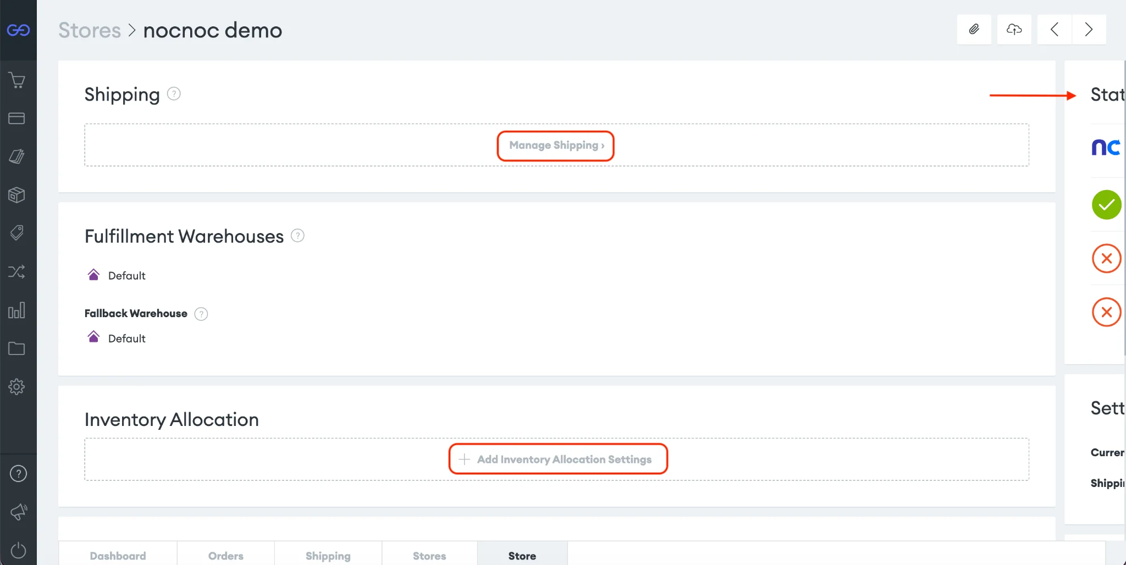Open the books/catalog sidebar icon
Screen dimensions: 1126x565
coord(17,157)
